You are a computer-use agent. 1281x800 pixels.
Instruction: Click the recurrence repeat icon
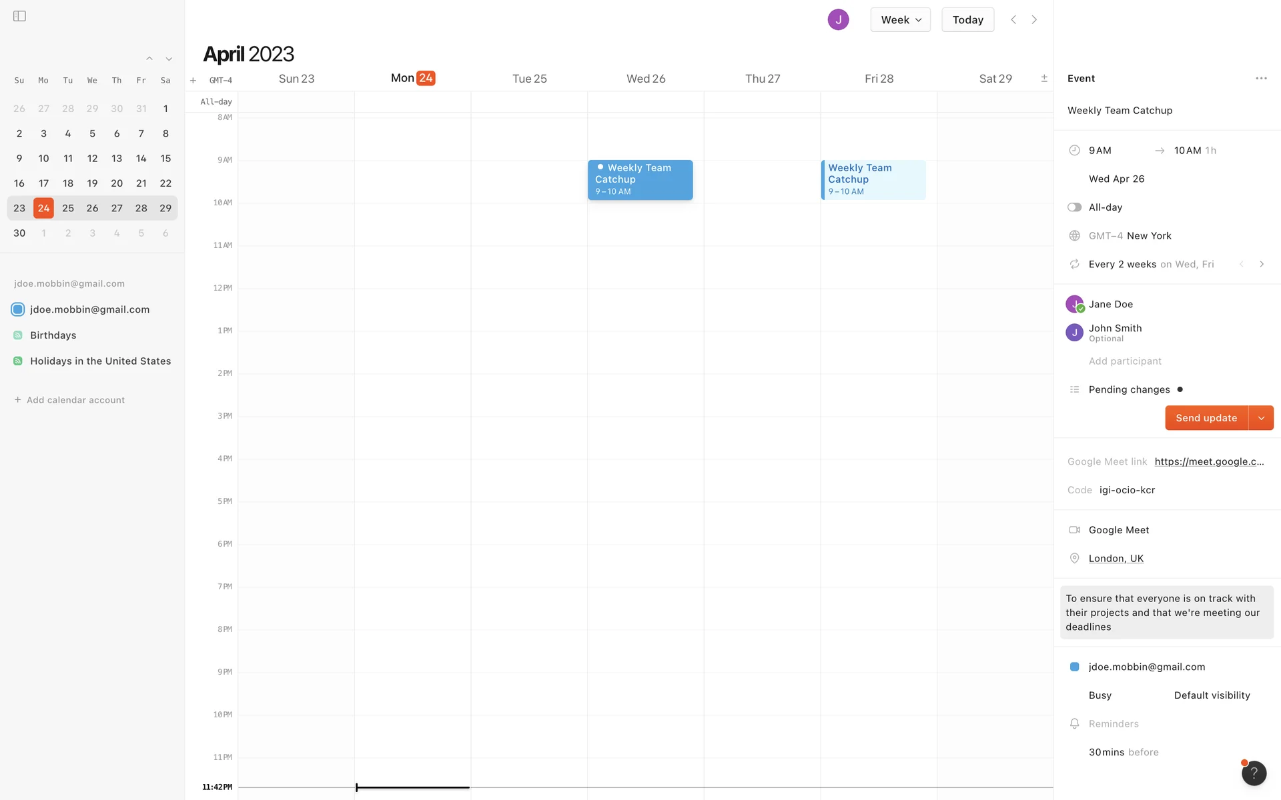click(x=1074, y=265)
